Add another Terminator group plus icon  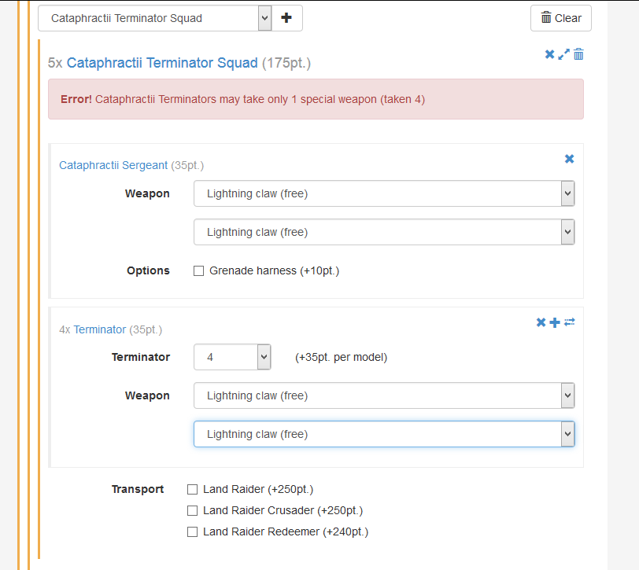pyautogui.click(x=555, y=322)
